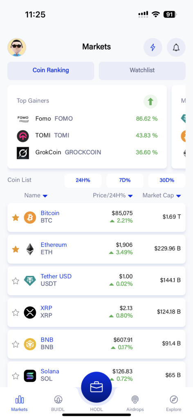Viewport: 193px width, 420px height.
Task: Switch to the Watchlist tab
Action: [x=142, y=71]
